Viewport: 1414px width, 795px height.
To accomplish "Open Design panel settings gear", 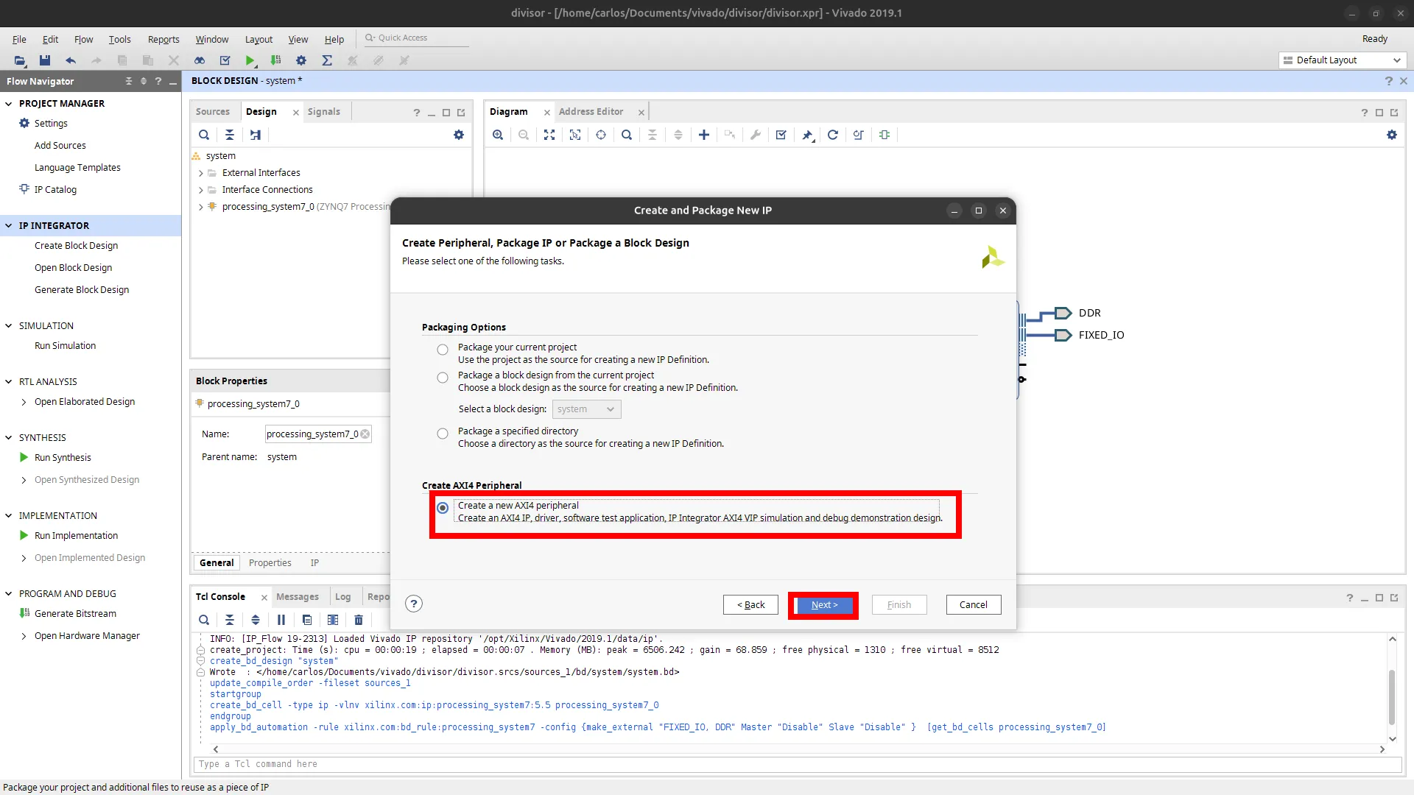I will [x=459, y=135].
